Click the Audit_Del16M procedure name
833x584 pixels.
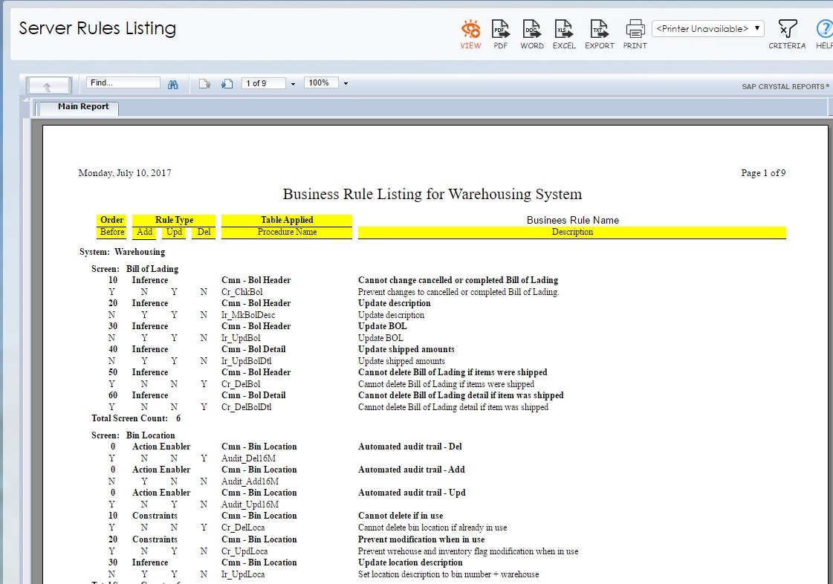(248, 458)
